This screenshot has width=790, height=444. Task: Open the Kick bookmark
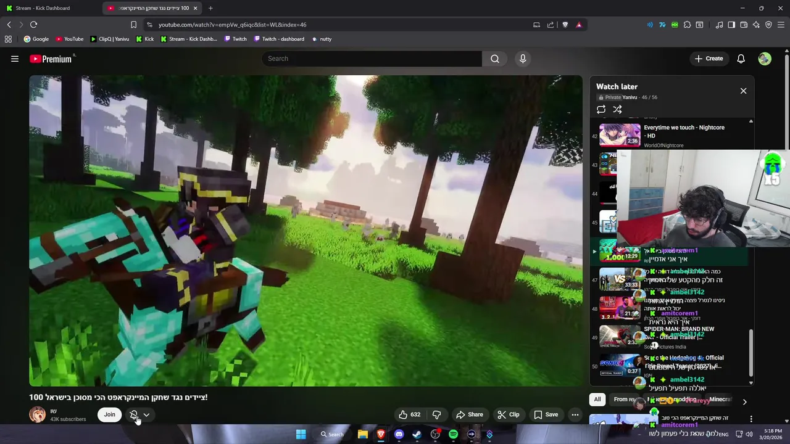point(144,39)
